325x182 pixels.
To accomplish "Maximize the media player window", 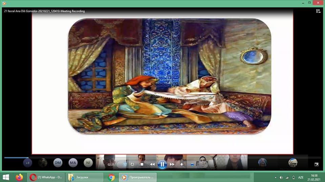I will [x=309, y=3].
